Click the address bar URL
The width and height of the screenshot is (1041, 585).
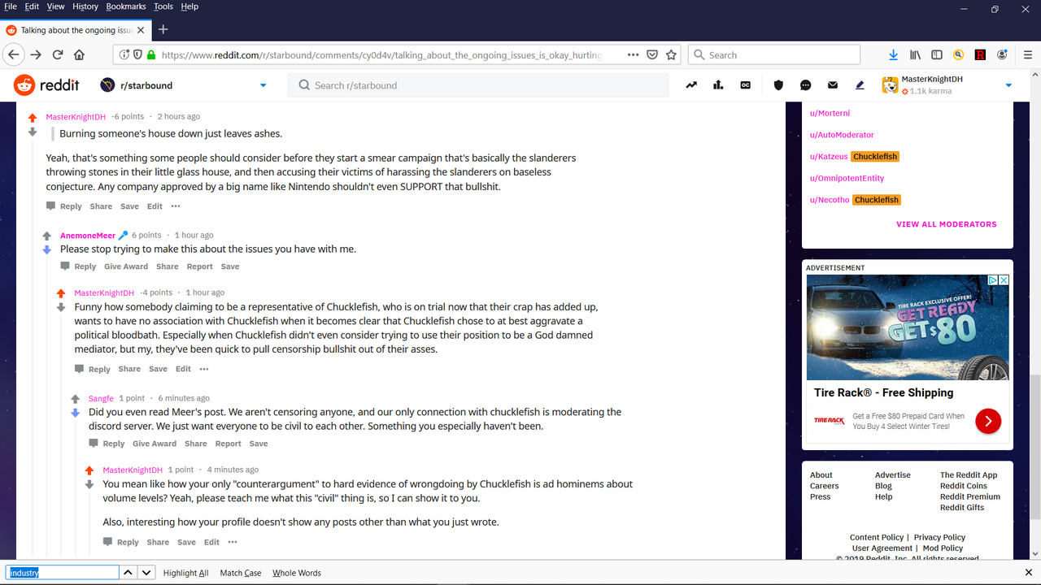point(381,54)
